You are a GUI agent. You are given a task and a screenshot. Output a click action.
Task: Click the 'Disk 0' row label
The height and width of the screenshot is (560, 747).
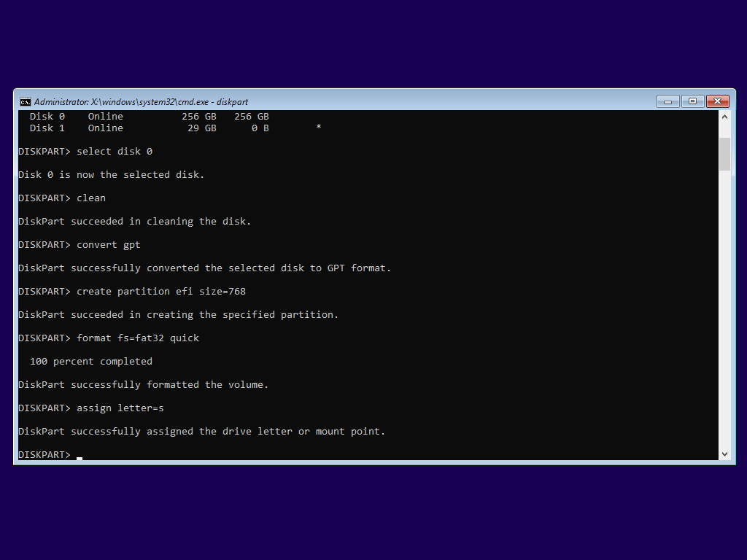pos(47,117)
